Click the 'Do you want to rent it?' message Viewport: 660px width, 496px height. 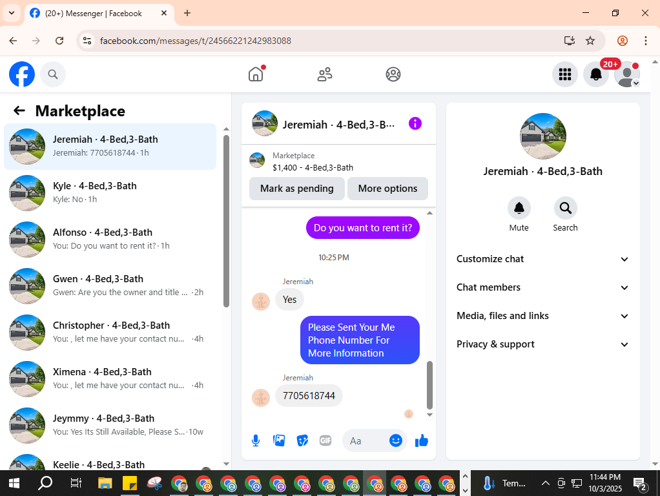[x=362, y=228]
